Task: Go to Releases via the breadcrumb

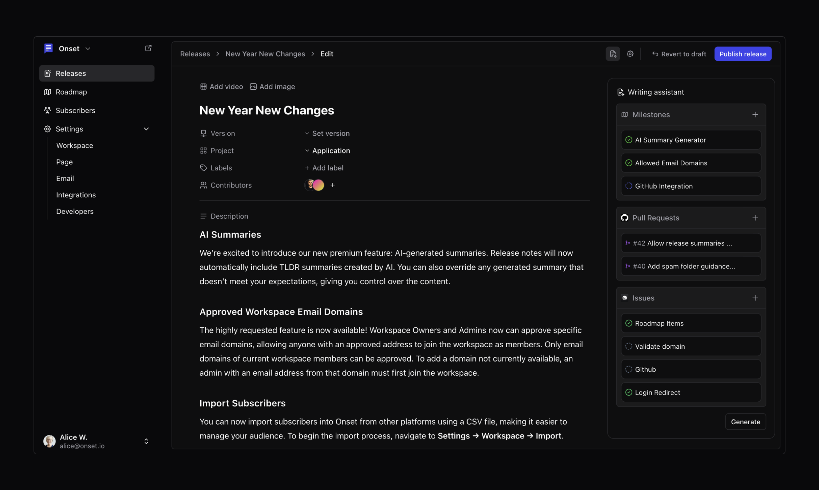Action: click(195, 54)
